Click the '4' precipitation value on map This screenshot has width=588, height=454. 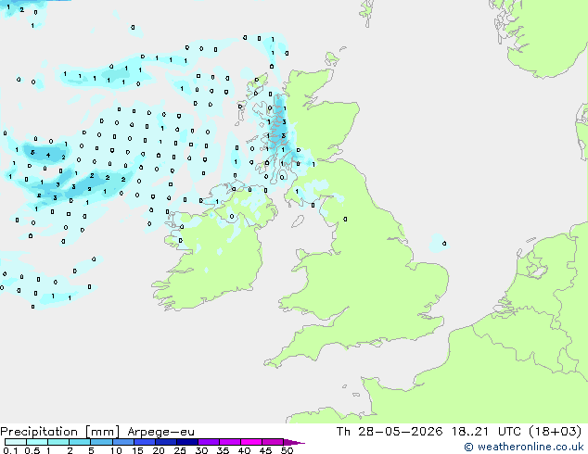pyautogui.click(x=48, y=155)
